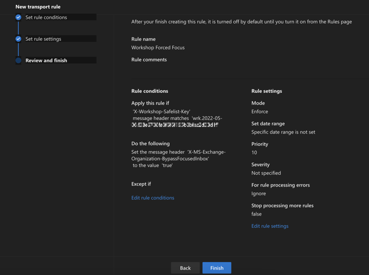Click the Severity Not specified value
Screen dimensions: 369x275
266,173
